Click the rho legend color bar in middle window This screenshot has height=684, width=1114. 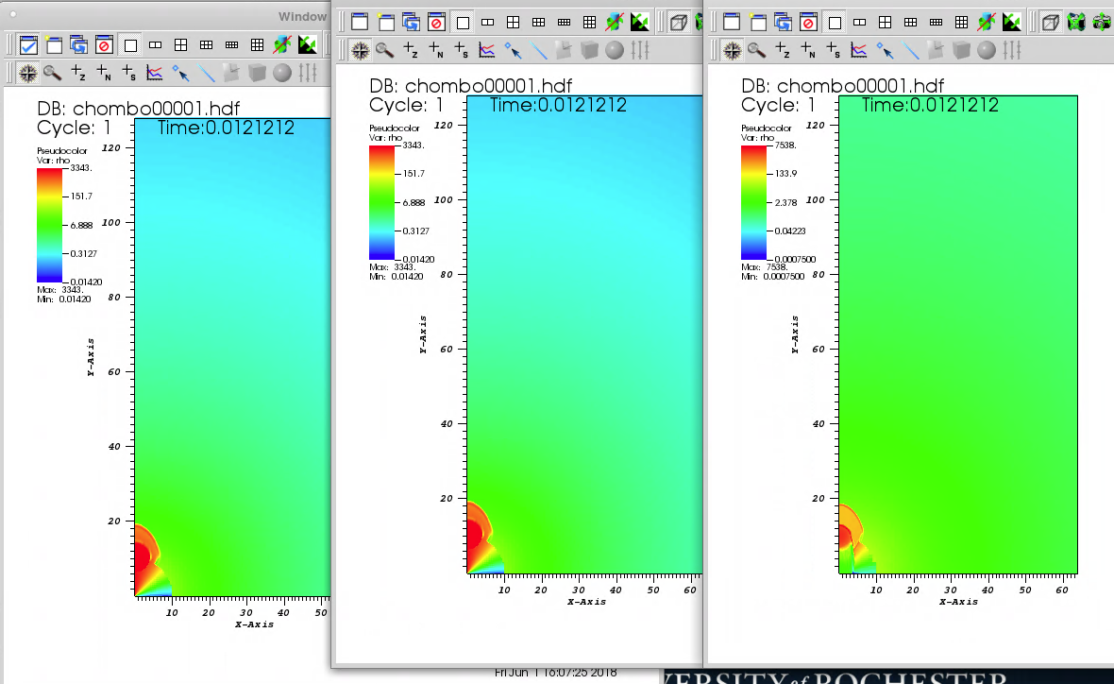click(381, 202)
